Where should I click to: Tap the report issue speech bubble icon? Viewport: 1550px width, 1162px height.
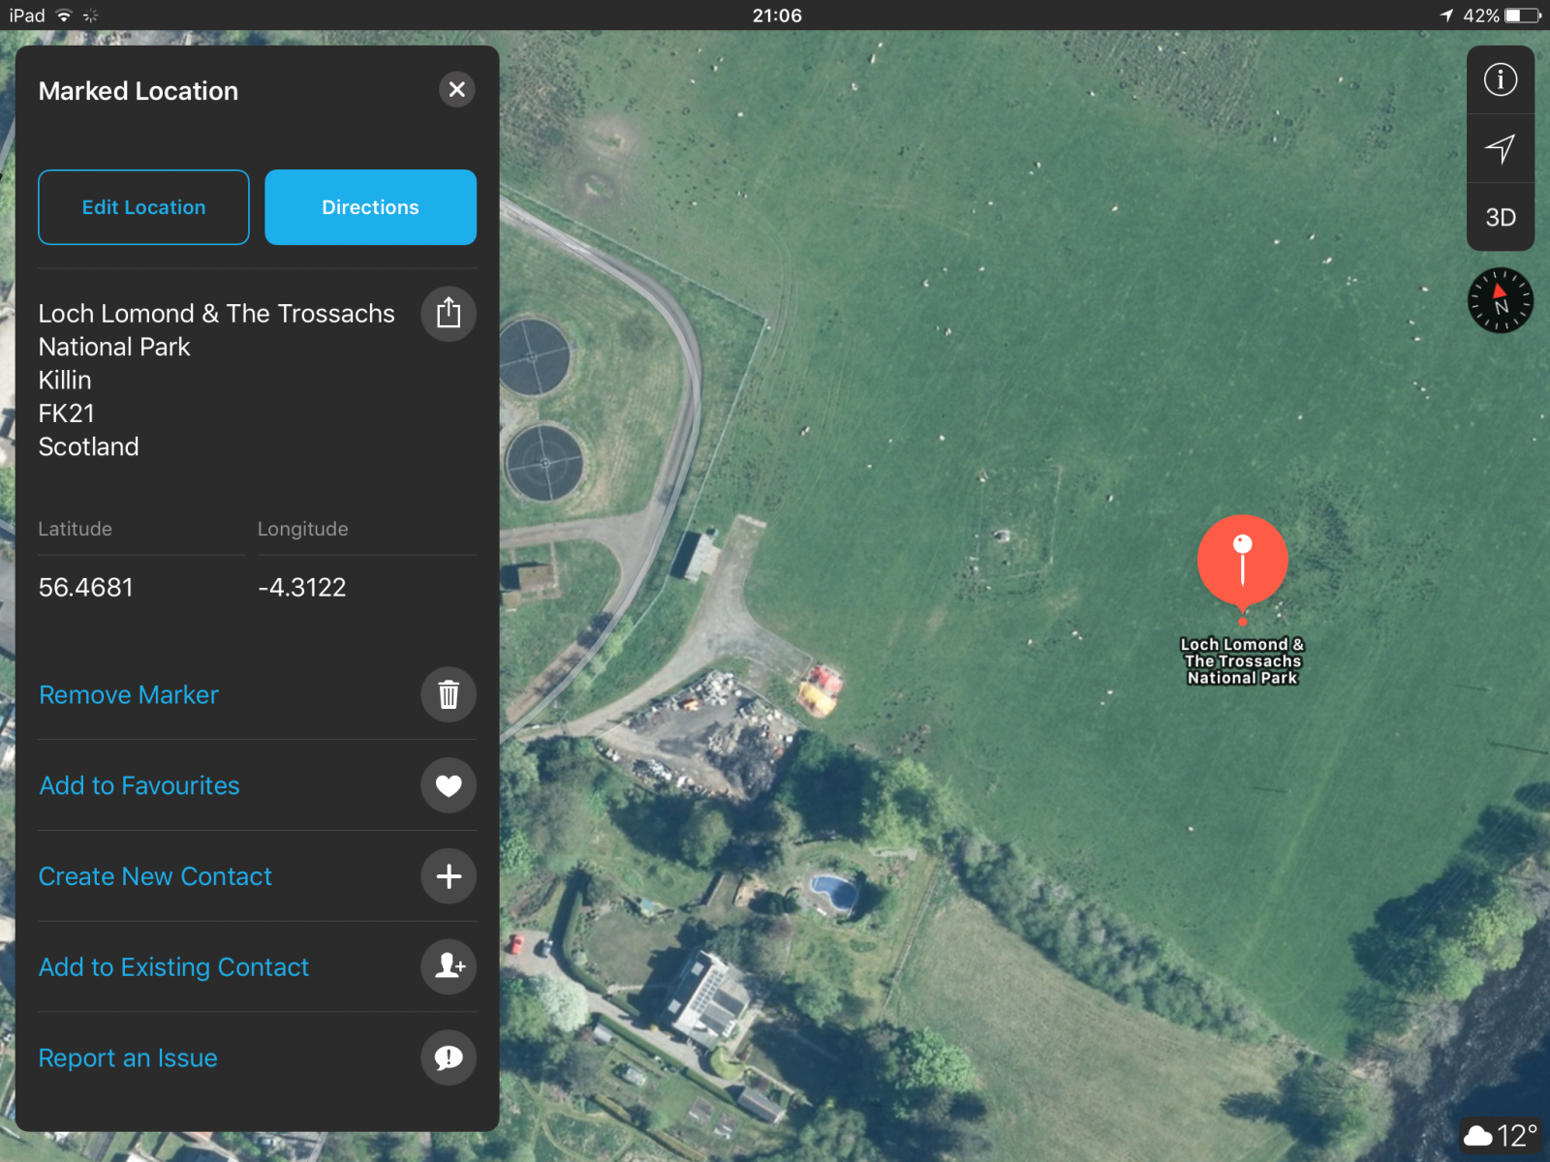[x=449, y=1057]
